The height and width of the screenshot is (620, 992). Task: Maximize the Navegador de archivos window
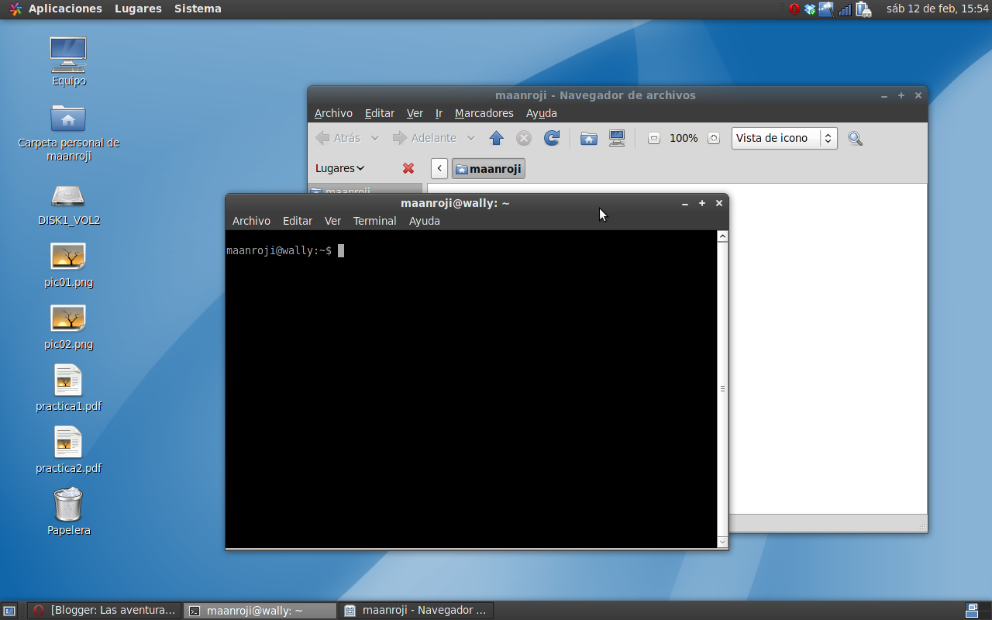click(901, 95)
